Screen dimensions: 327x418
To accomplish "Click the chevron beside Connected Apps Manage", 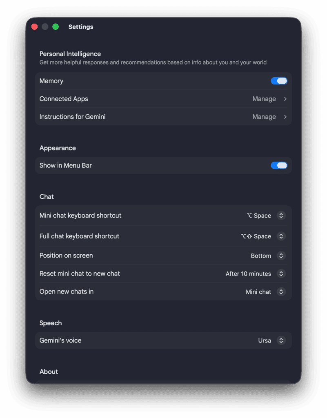I will click(285, 99).
